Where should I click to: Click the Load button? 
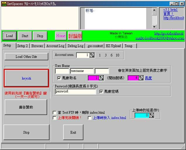tap(9, 36)
